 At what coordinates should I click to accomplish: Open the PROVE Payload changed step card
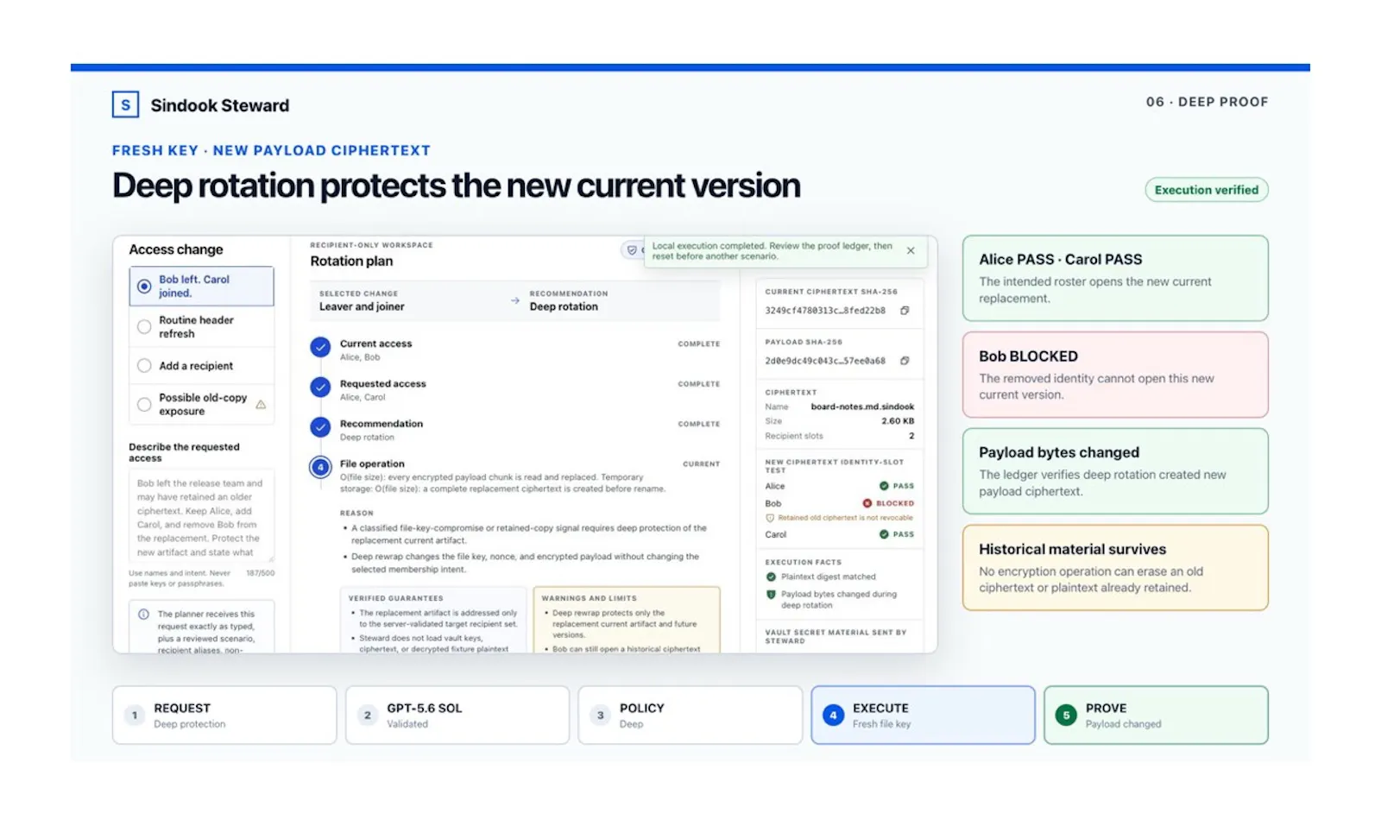tap(1156, 716)
